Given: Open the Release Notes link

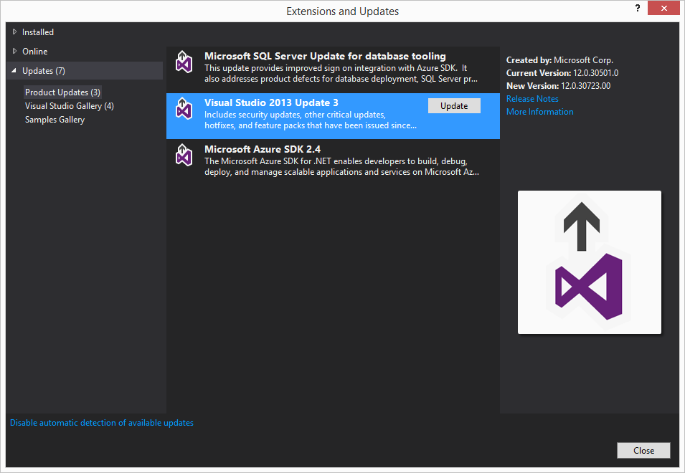Looking at the screenshot, I should click(532, 99).
